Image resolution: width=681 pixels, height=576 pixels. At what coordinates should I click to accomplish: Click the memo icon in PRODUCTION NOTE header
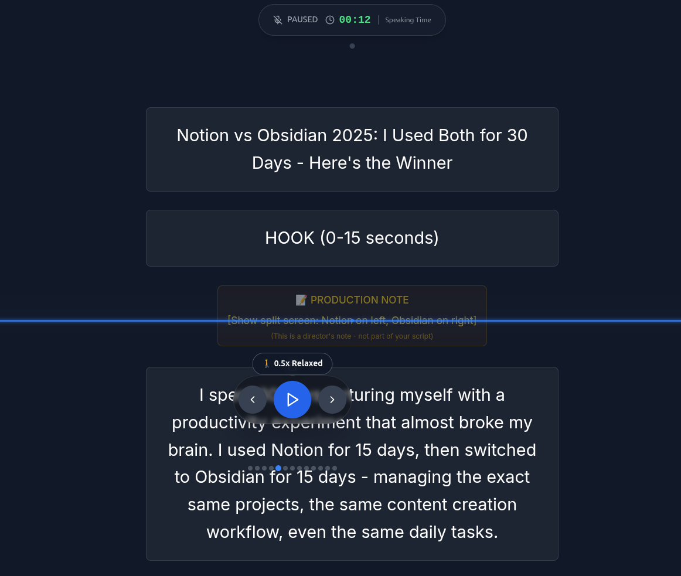(x=301, y=299)
